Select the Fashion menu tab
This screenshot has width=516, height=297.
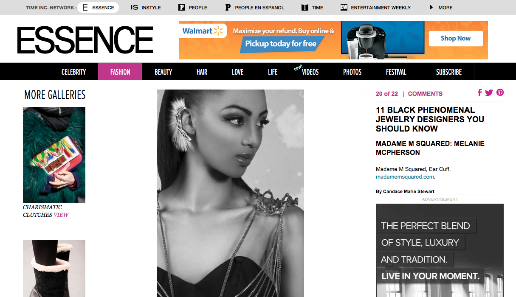[x=120, y=72]
